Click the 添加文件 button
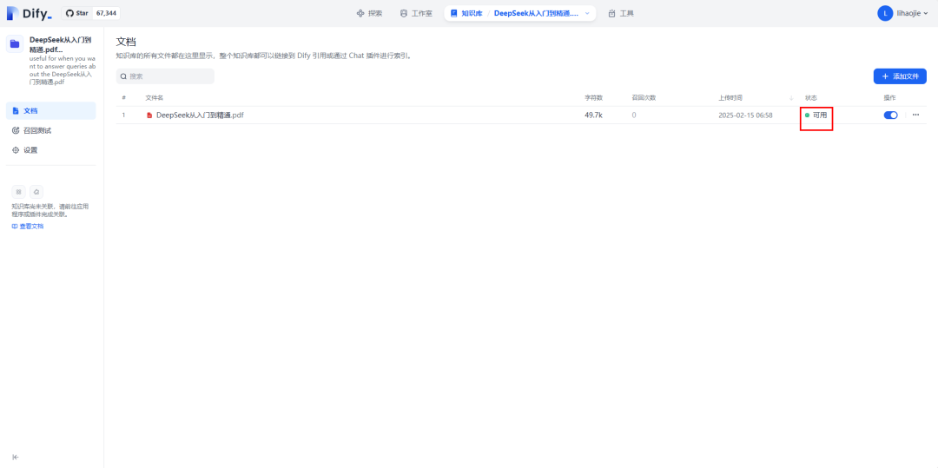The height and width of the screenshot is (468, 938). pos(900,76)
